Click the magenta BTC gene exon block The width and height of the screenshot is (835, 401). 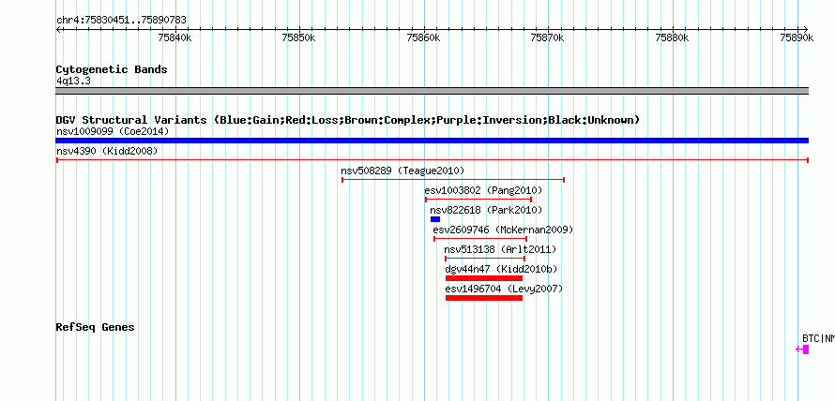806,349
